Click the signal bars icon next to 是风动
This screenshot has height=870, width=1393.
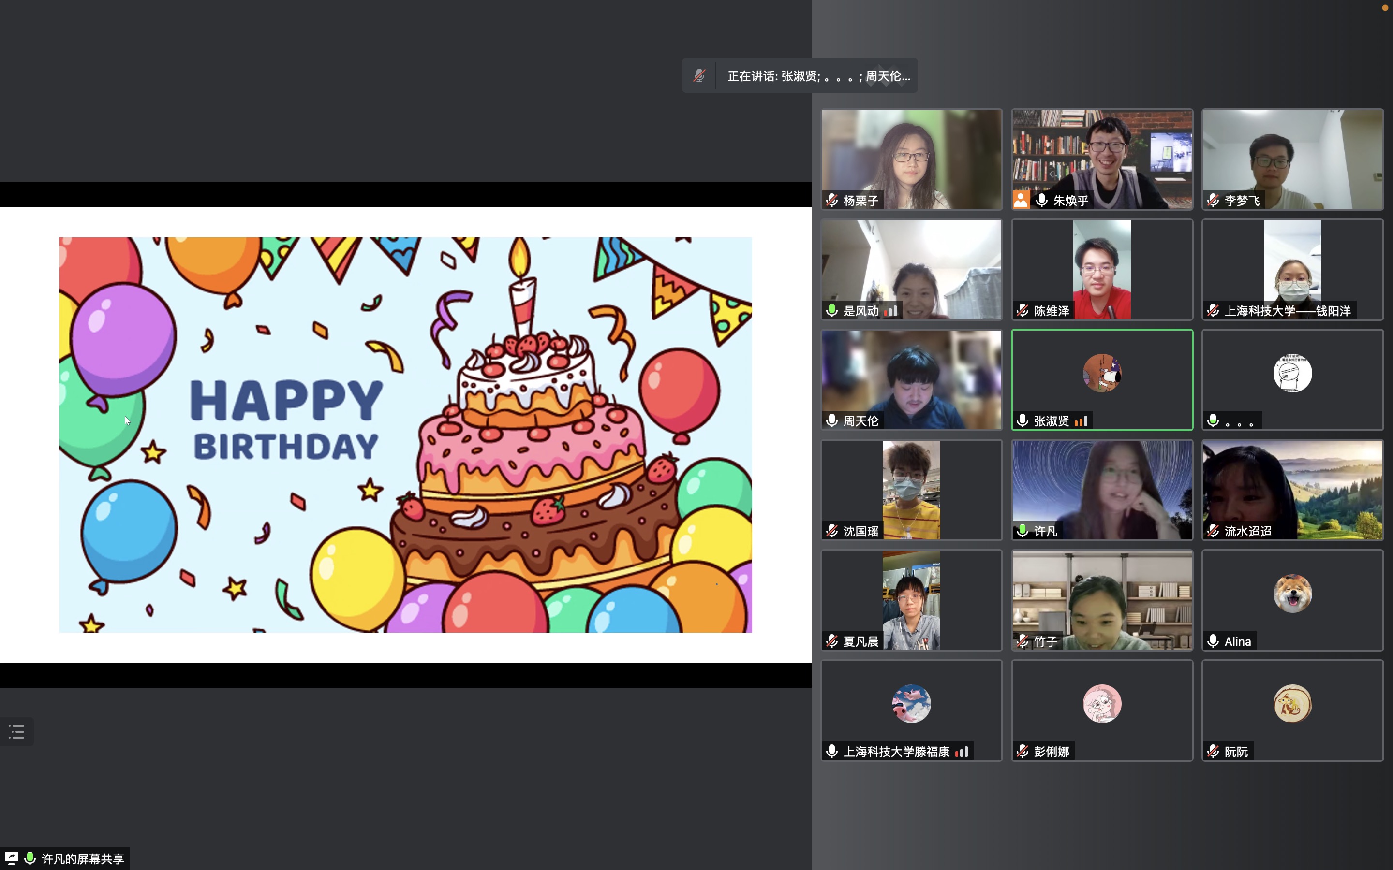[890, 311]
